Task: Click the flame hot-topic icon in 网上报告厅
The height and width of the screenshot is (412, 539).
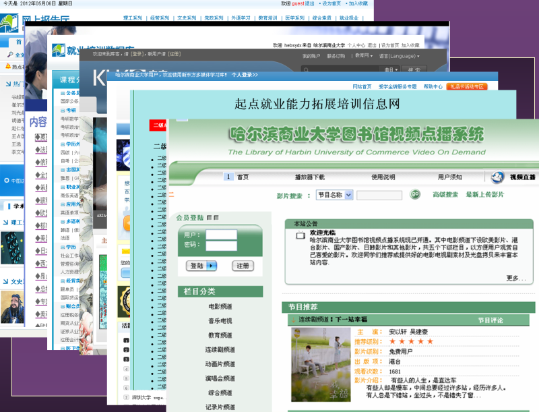Action: [8, 66]
